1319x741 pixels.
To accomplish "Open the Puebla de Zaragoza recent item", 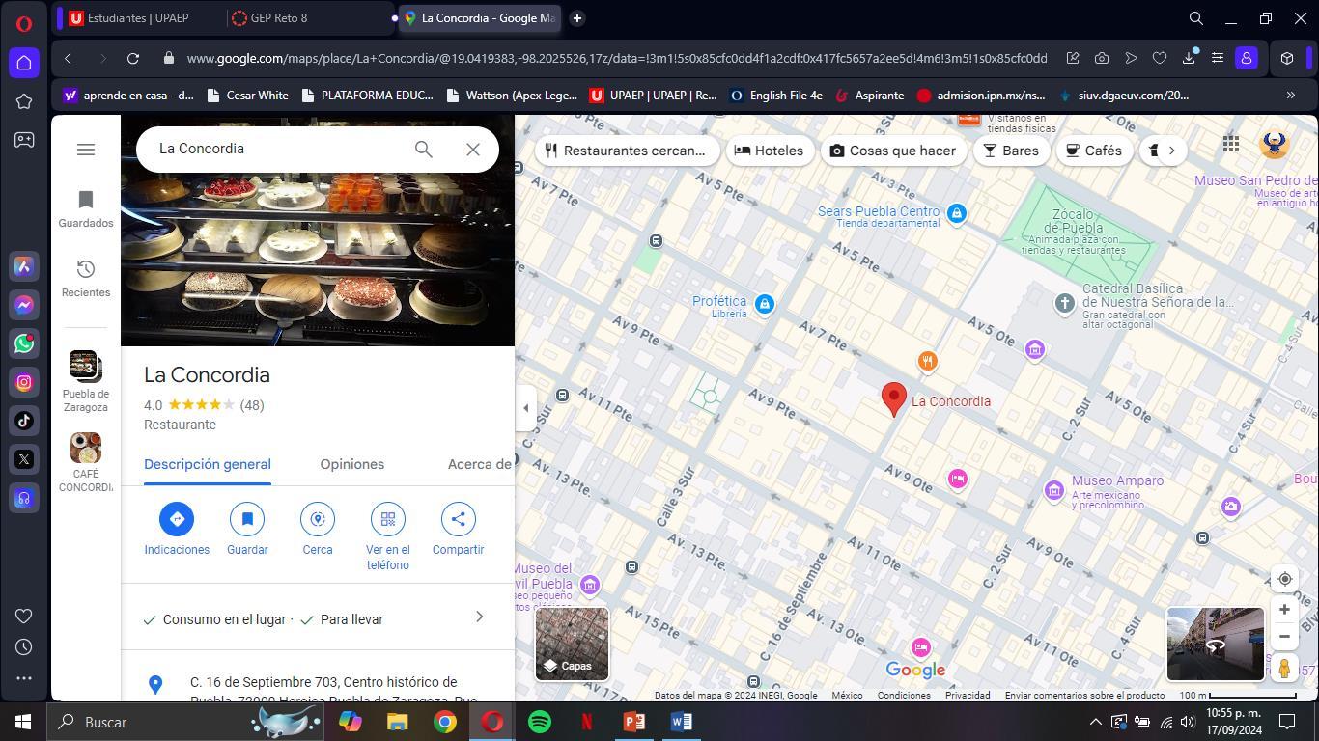I will point(86,381).
